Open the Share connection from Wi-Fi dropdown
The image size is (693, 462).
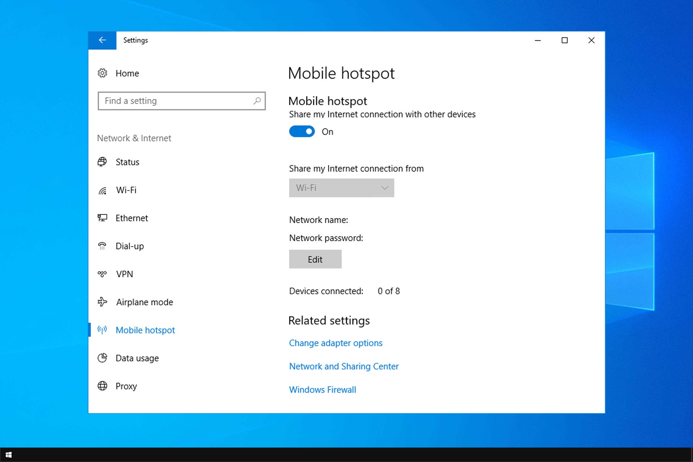(x=341, y=188)
